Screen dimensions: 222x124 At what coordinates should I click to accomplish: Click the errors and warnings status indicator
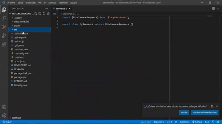click(x=7, y=122)
